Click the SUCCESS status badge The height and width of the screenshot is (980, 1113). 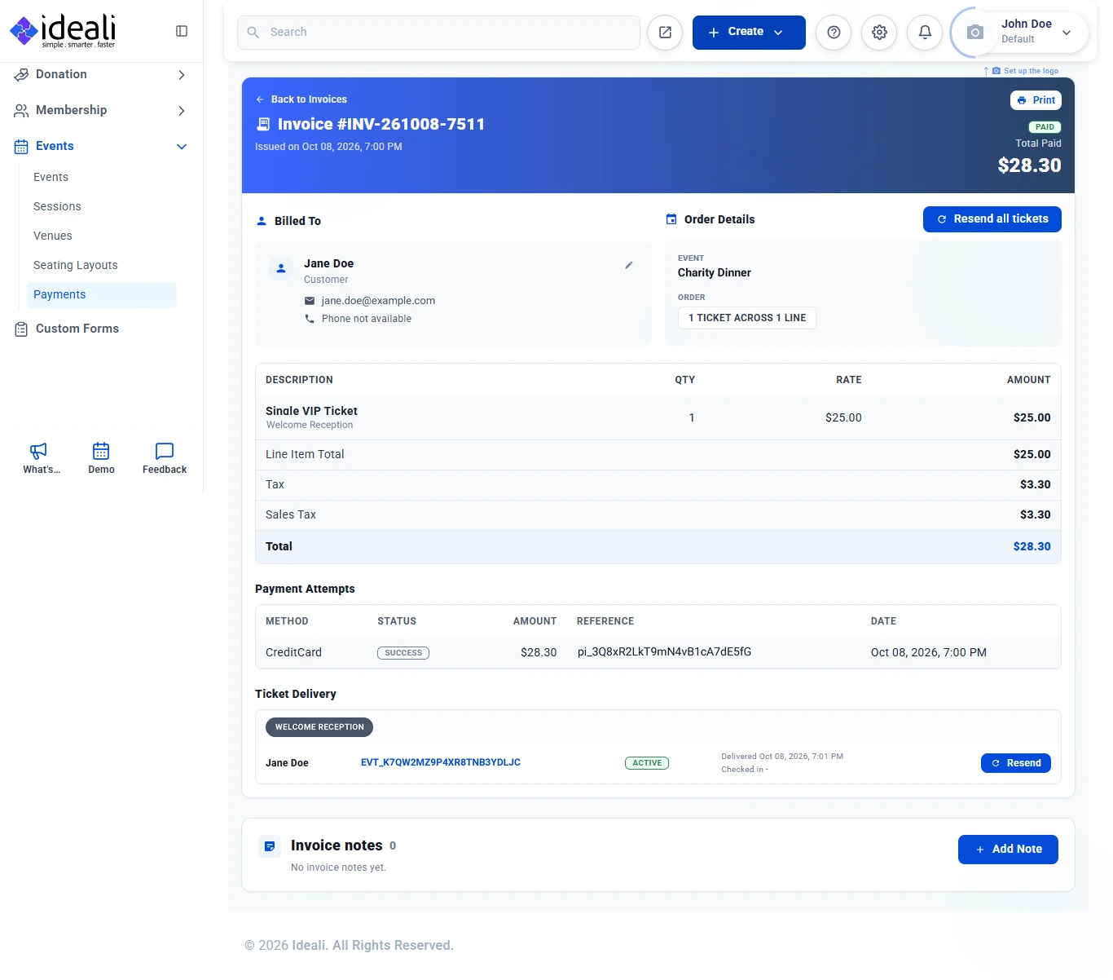pyautogui.click(x=403, y=653)
